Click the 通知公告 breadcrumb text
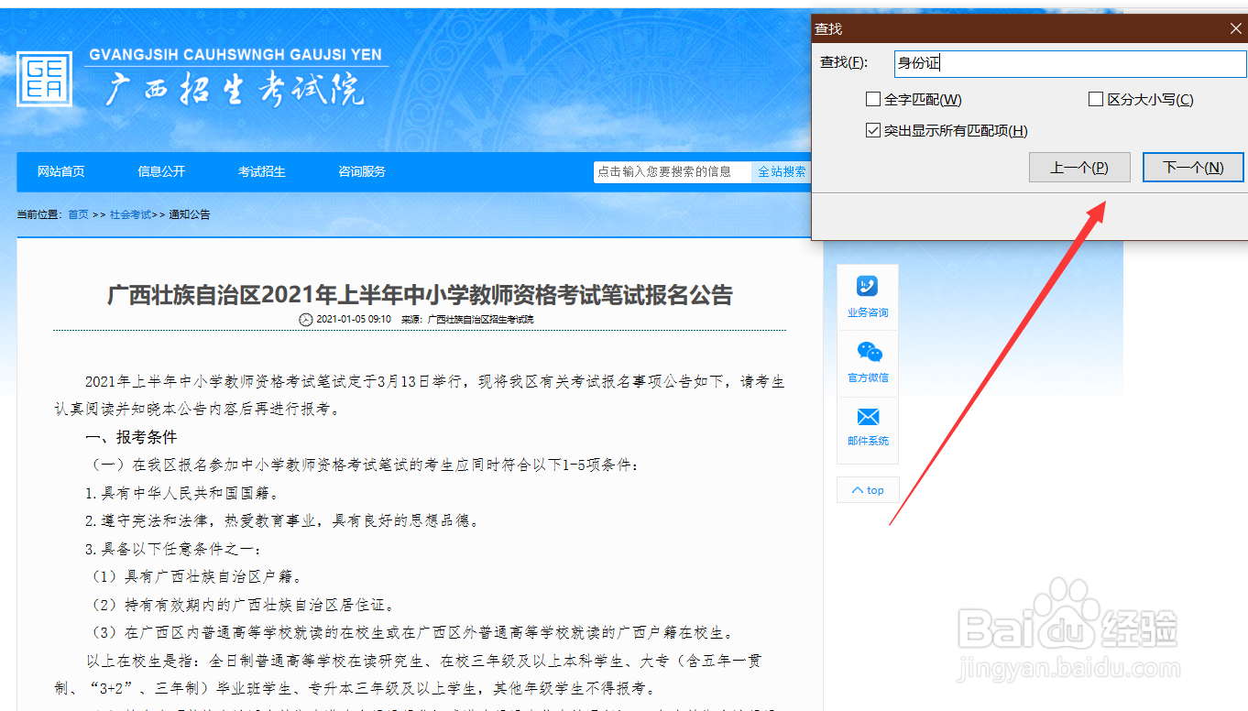Viewport: 1248px width, 711px height. [x=190, y=214]
